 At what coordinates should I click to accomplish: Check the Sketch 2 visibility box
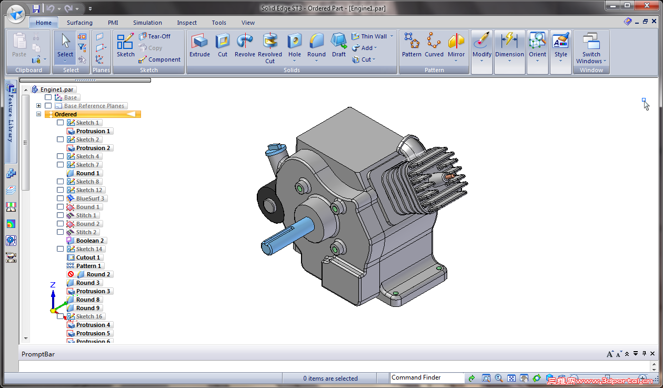tap(60, 140)
